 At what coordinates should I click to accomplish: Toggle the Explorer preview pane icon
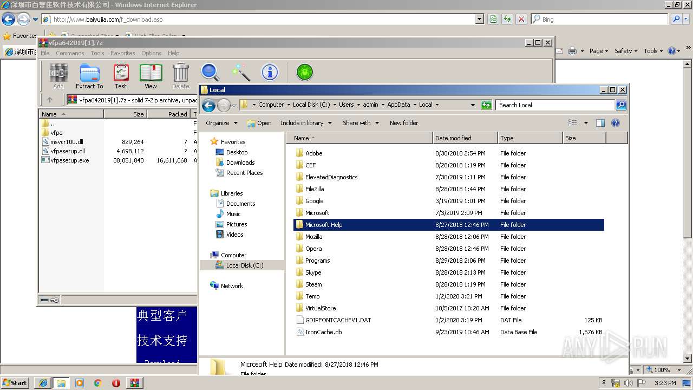[600, 123]
